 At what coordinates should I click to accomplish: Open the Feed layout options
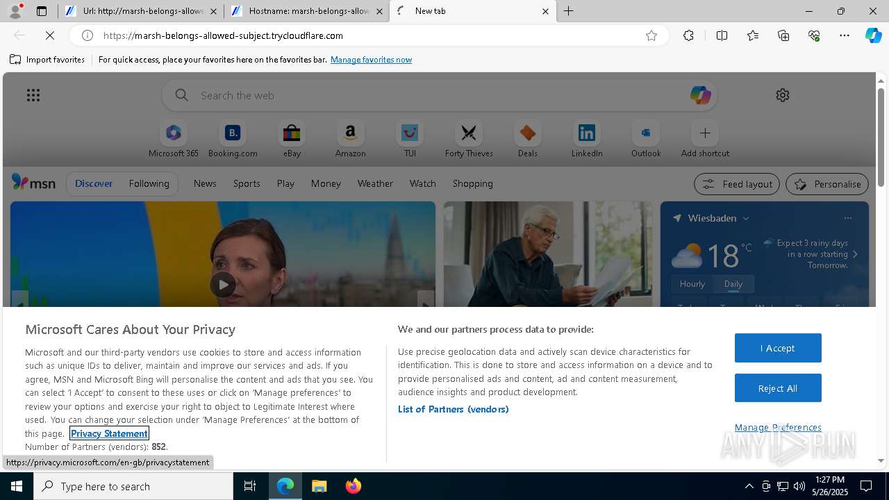(736, 184)
